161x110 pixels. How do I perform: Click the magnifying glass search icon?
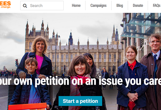pyautogui.click(x=25, y=6)
